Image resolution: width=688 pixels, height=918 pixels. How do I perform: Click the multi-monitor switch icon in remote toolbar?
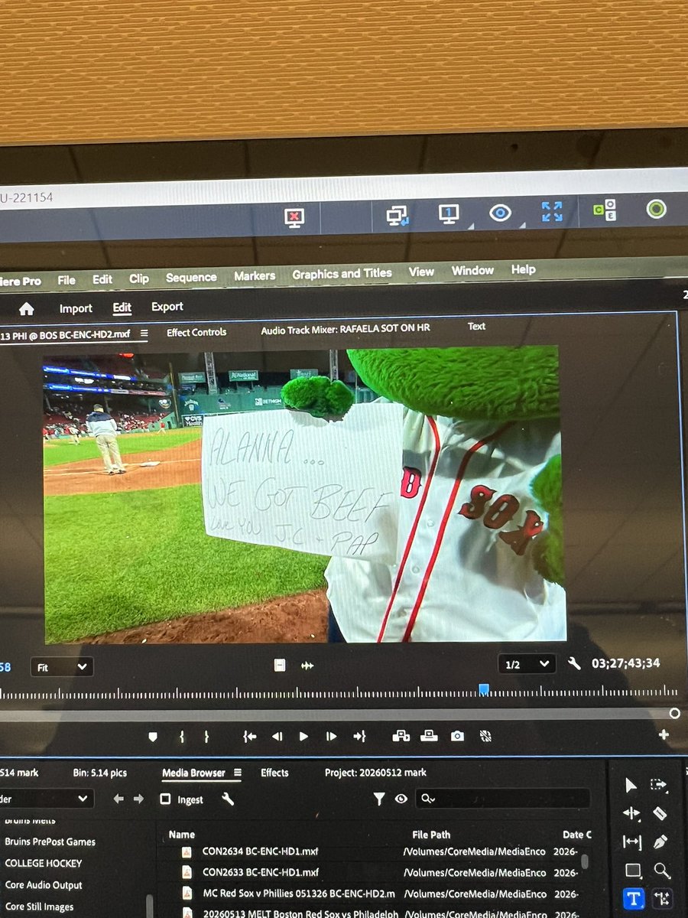pyautogui.click(x=397, y=216)
